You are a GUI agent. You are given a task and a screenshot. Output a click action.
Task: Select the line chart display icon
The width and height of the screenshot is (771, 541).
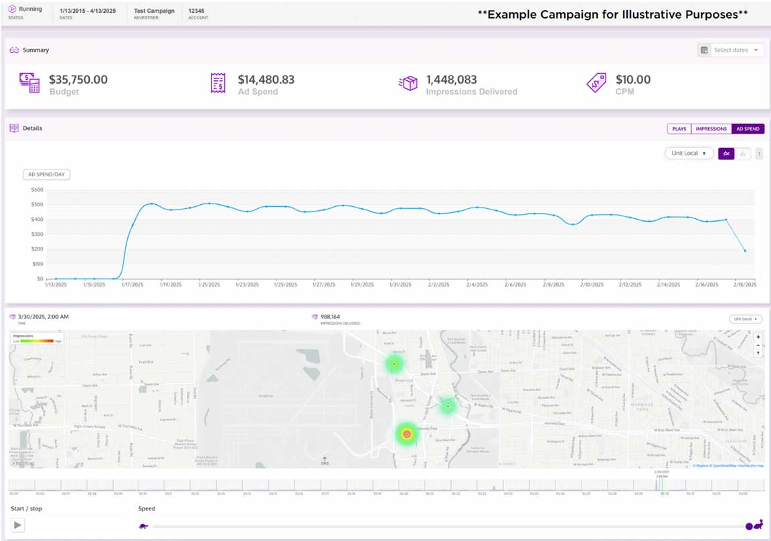click(x=726, y=153)
